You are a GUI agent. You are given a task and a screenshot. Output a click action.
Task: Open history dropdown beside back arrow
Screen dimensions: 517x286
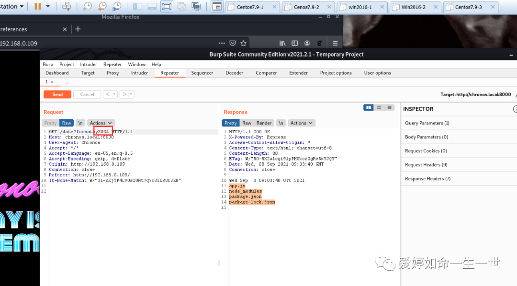[x=114, y=94]
